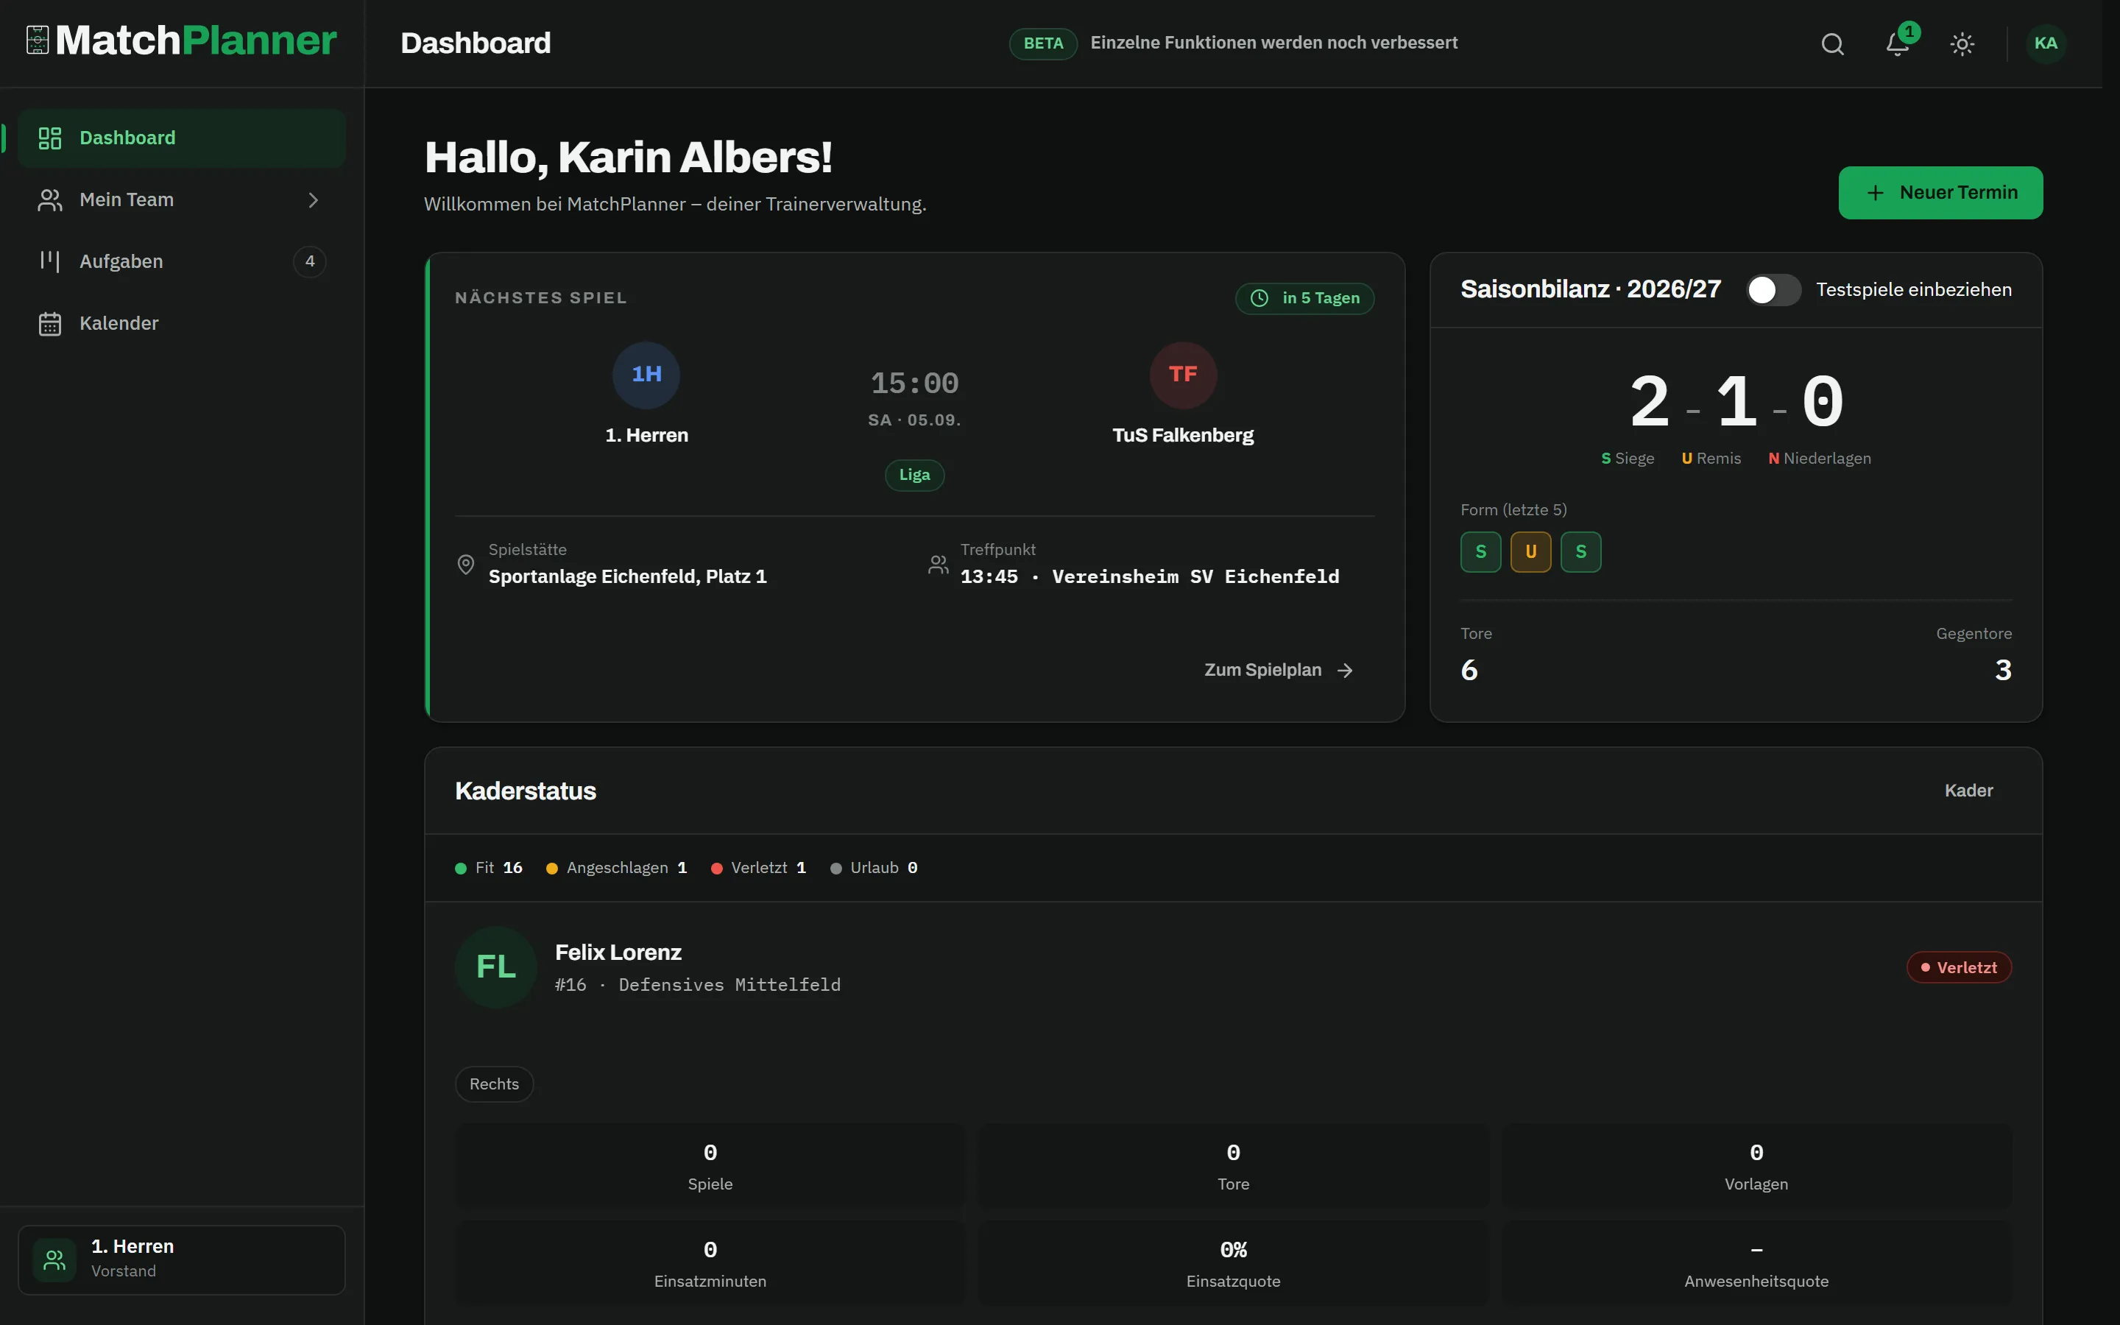Toggle Testspiele einbeziehen switch
The width and height of the screenshot is (2120, 1325).
1773,290
